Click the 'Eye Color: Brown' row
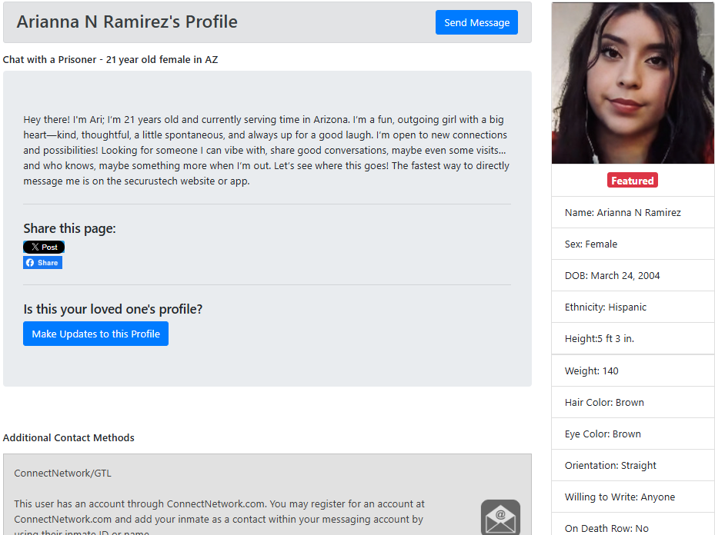Viewport: 715px width, 535px height. (x=633, y=434)
